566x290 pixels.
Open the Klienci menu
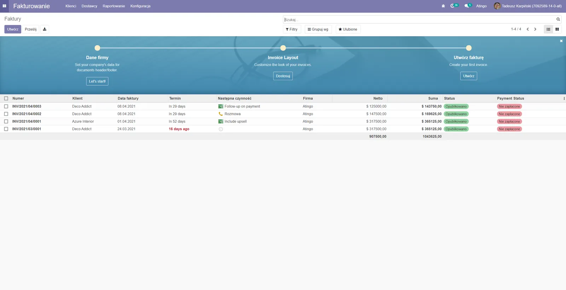pyautogui.click(x=71, y=6)
